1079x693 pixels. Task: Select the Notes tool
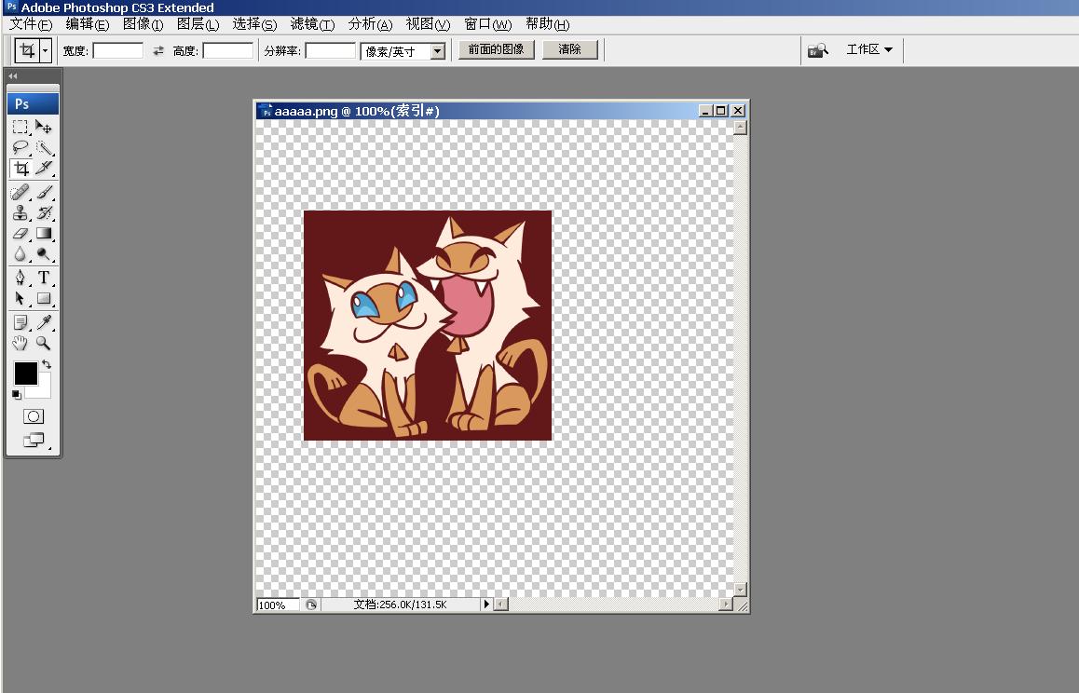(x=20, y=322)
